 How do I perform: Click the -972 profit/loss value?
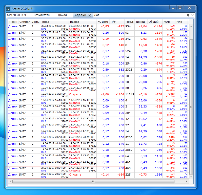[x=120, y=26]
